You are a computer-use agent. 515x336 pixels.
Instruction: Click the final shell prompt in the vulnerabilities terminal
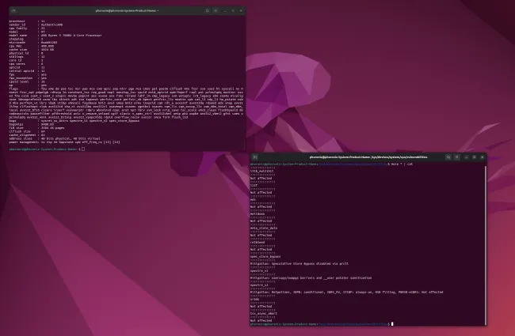click(x=320, y=324)
